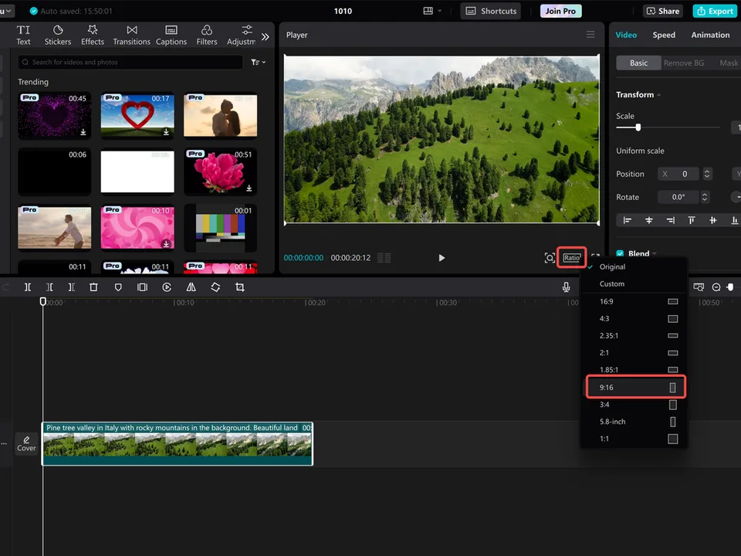The image size is (741, 556).
Task: Click the Delete trash icon
Action: click(93, 287)
